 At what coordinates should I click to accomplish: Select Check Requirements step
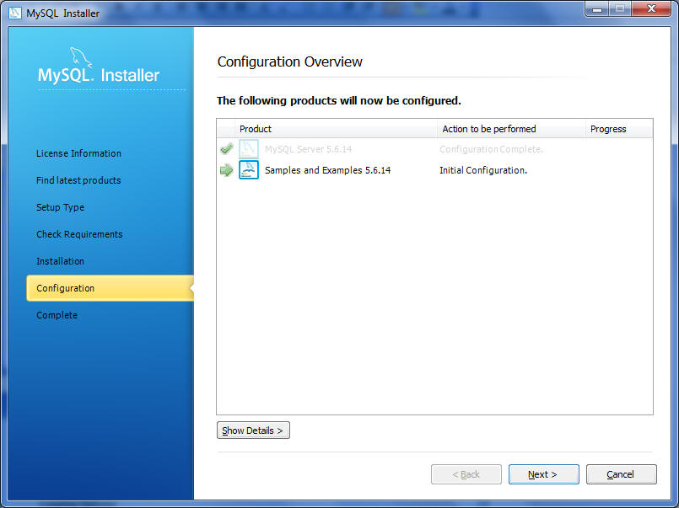pyautogui.click(x=79, y=234)
